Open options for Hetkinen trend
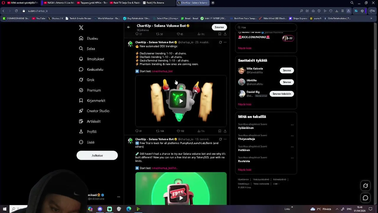This screenshot has height=213, width=378. pos(292,147)
